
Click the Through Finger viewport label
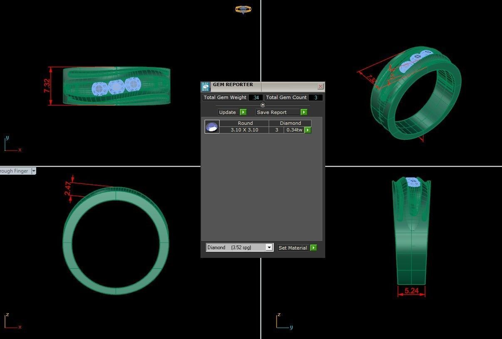pyautogui.click(x=15, y=171)
